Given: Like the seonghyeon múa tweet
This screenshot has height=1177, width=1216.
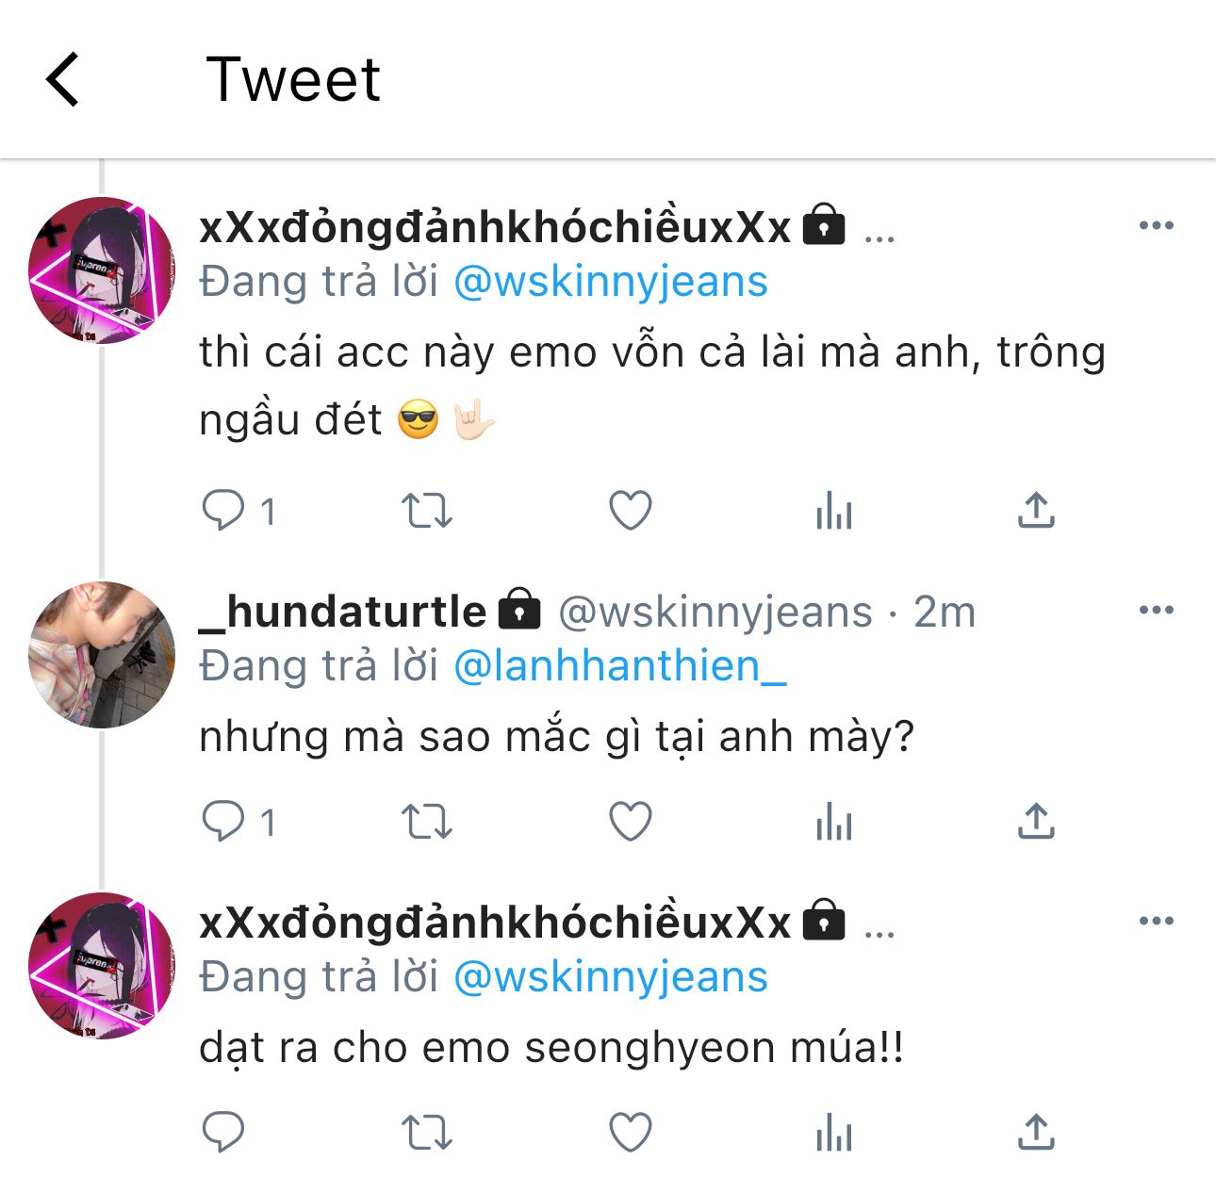Looking at the screenshot, I should point(630,1132).
